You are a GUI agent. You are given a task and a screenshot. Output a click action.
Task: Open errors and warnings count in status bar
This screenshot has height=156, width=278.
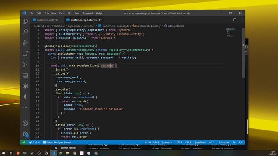tap(35, 143)
